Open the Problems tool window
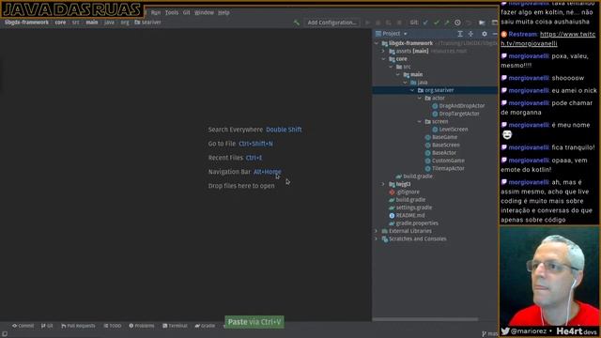 (142, 326)
